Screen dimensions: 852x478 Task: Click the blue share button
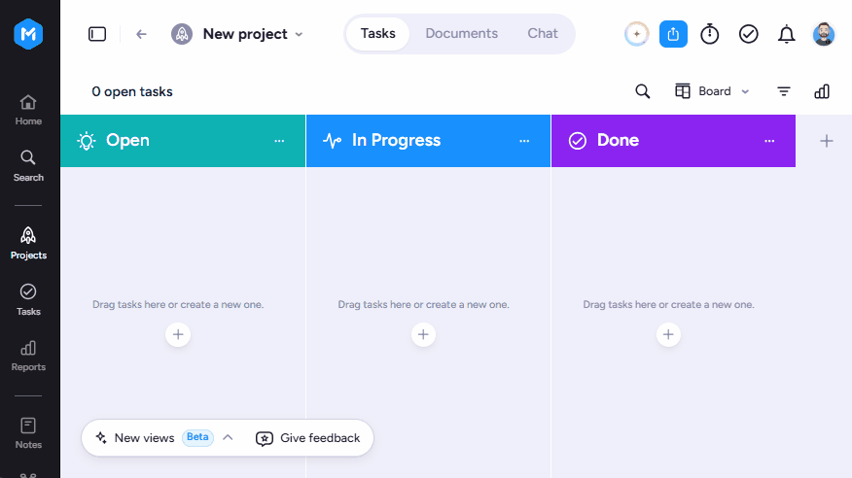click(673, 34)
